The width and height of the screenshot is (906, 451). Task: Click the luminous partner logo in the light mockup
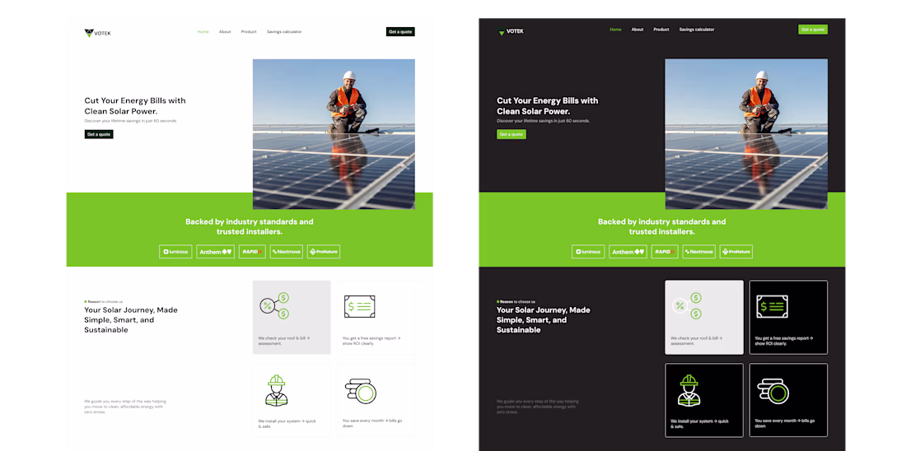(175, 252)
